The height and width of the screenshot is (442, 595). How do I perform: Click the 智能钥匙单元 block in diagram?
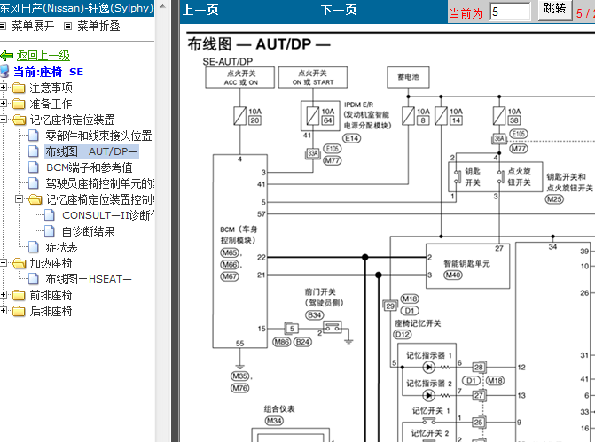467,266
